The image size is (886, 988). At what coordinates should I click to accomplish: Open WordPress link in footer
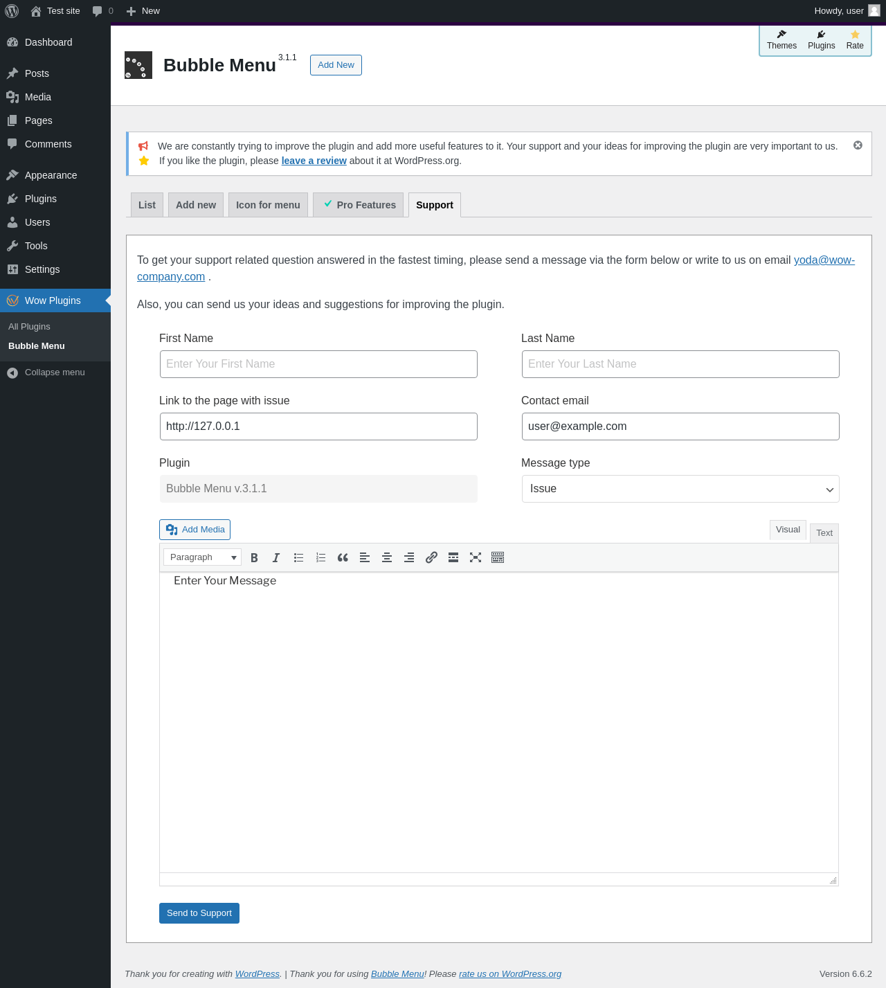pos(257,974)
